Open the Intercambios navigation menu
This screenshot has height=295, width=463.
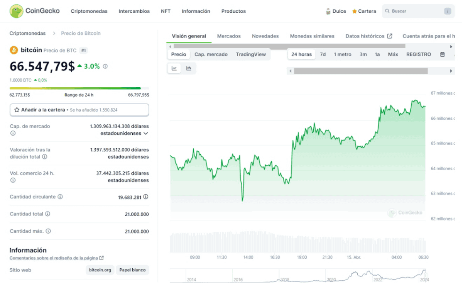coord(134,11)
